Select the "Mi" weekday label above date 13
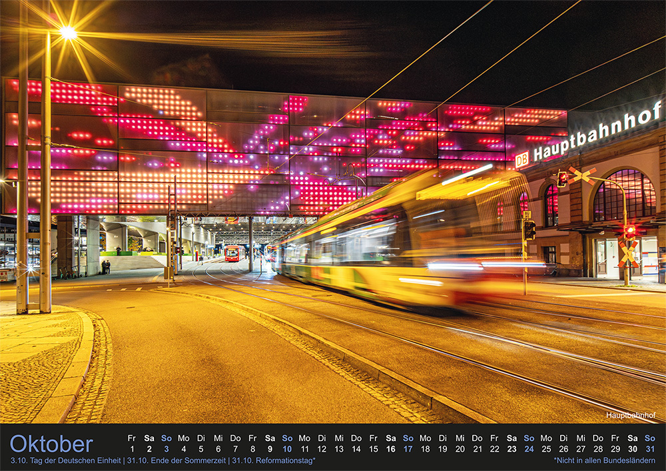Image resolution: width=666 pixels, height=471 pixels. (x=339, y=438)
